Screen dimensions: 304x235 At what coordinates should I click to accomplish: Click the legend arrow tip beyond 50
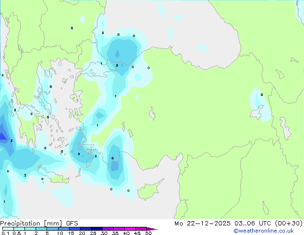[x=152, y=229]
